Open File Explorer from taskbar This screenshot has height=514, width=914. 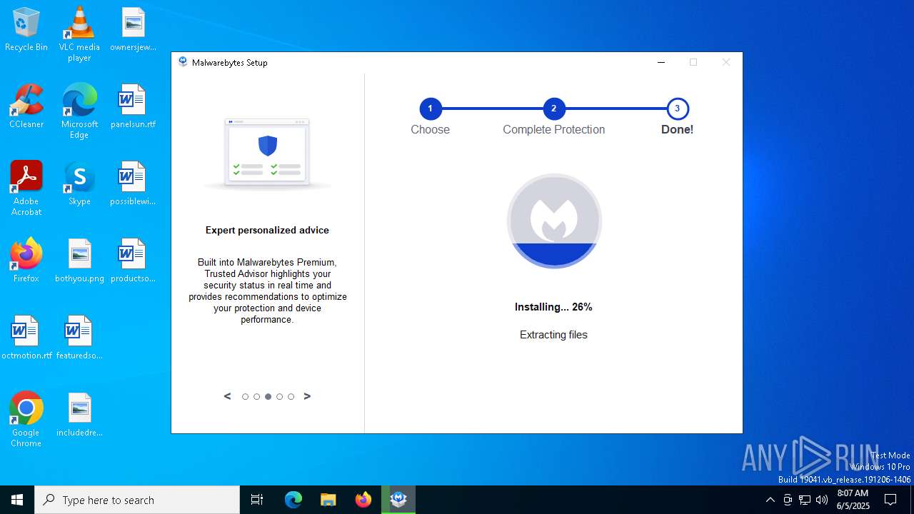click(x=328, y=500)
